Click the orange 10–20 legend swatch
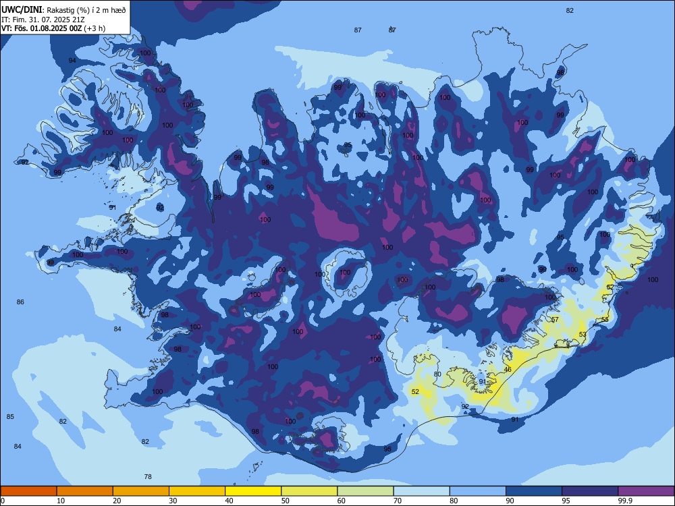 click(x=85, y=491)
